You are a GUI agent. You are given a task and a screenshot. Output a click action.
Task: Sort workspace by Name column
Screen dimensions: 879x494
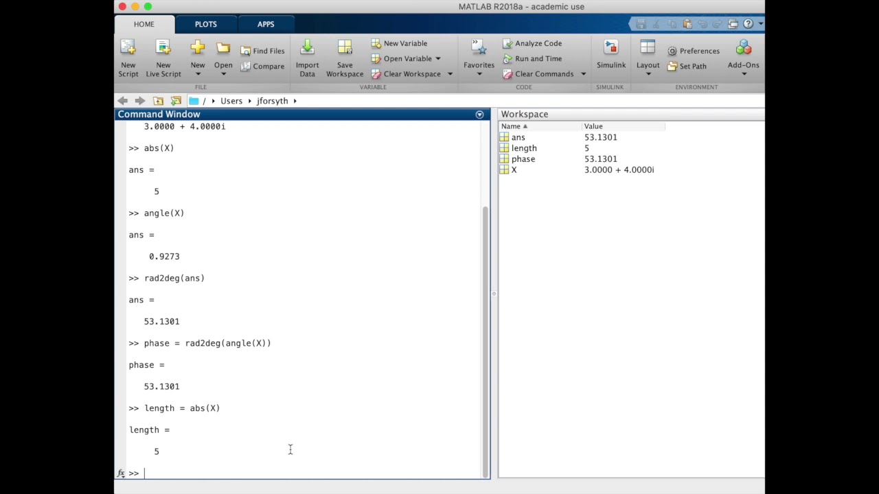(540, 126)
